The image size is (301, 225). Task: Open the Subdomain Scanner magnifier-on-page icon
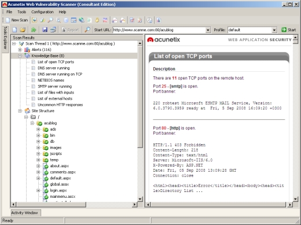tap(58, 20)
